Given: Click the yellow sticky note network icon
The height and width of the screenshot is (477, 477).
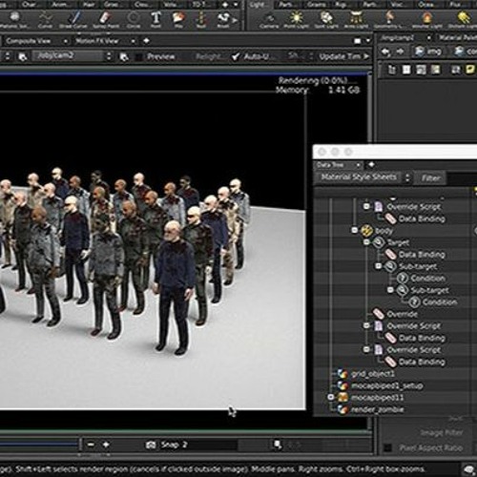Looking at the screenshot, I should (x=470, y=70).
